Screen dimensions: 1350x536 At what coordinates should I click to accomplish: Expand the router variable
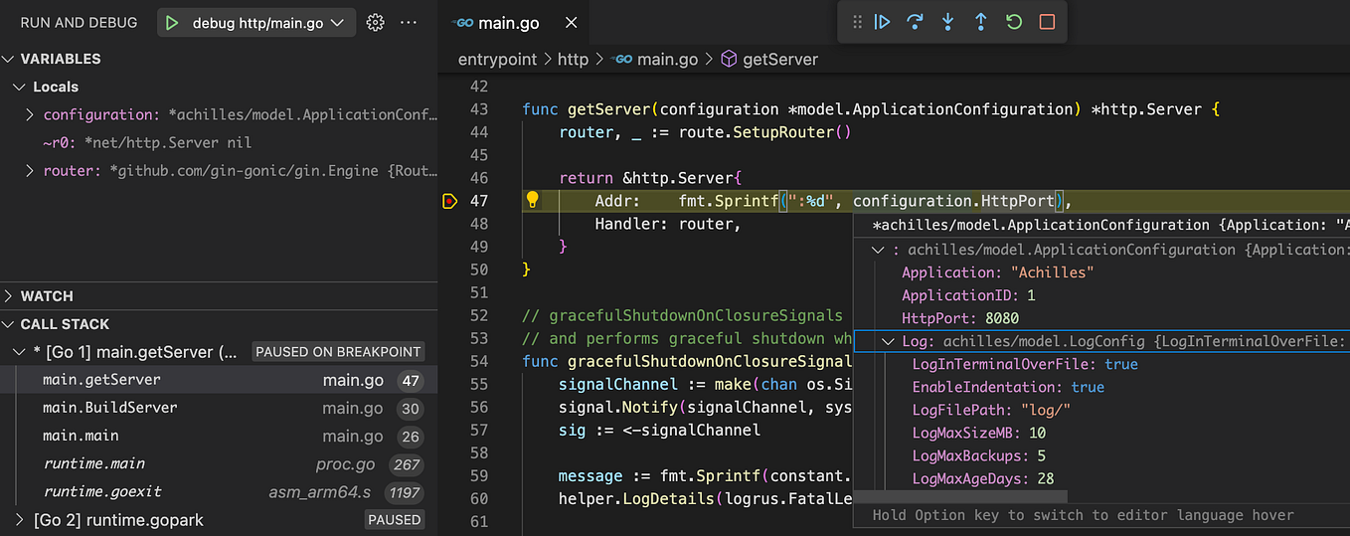pyautogui.click(x=30, y=170)
